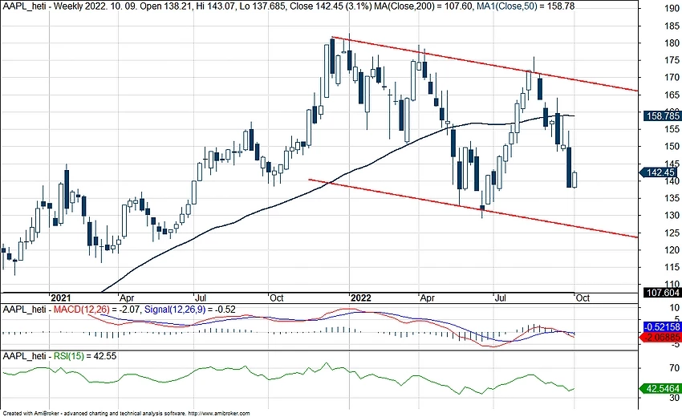Viewport: 682px width, 417px height.
Task: Click the 30 level on RSI axis
Action: coord(675,398)
